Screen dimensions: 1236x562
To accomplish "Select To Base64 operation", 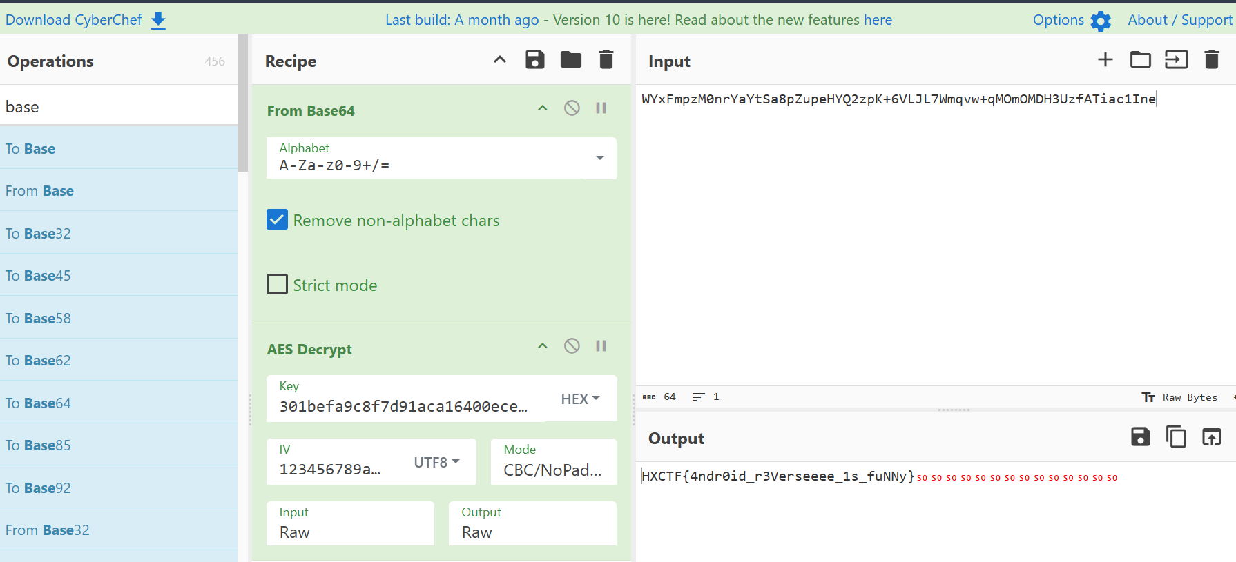I will coord(39,403).
